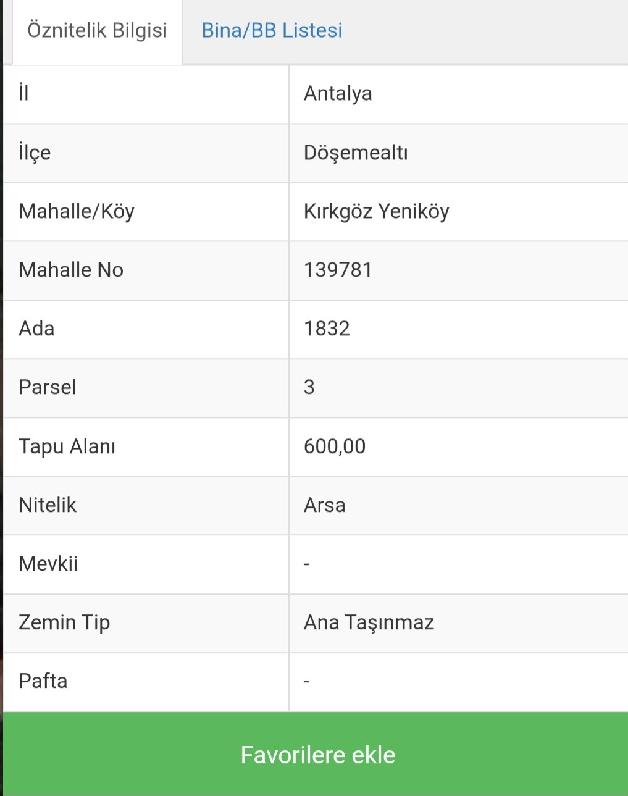Click the Ana Taşınmaz value
Image resolution: width=628 pixels, height=796 pixels.
369,622
